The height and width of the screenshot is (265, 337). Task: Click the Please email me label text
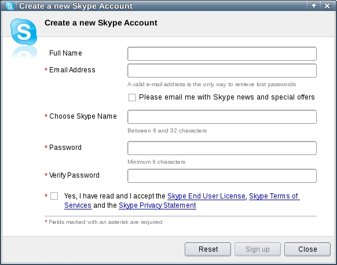click(227, 97)
